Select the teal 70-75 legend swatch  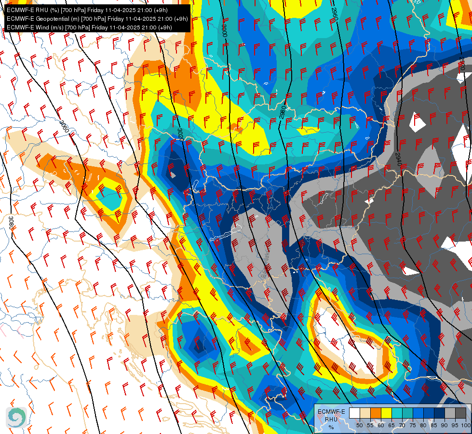pyautogui.click(x=407, y=413)
